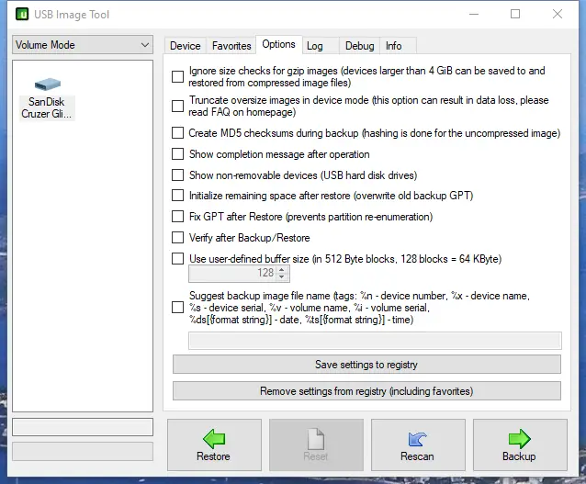This screenshot has width=586, height=484.
Task: Toggle truncate oversize images in device mode
Action: [x=177, y=107]
